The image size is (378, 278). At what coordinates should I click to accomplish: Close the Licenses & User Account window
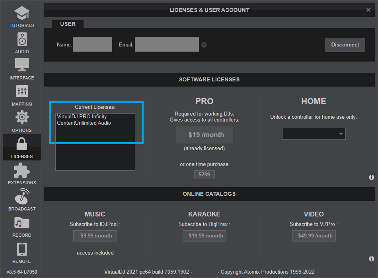click(368, 10)
